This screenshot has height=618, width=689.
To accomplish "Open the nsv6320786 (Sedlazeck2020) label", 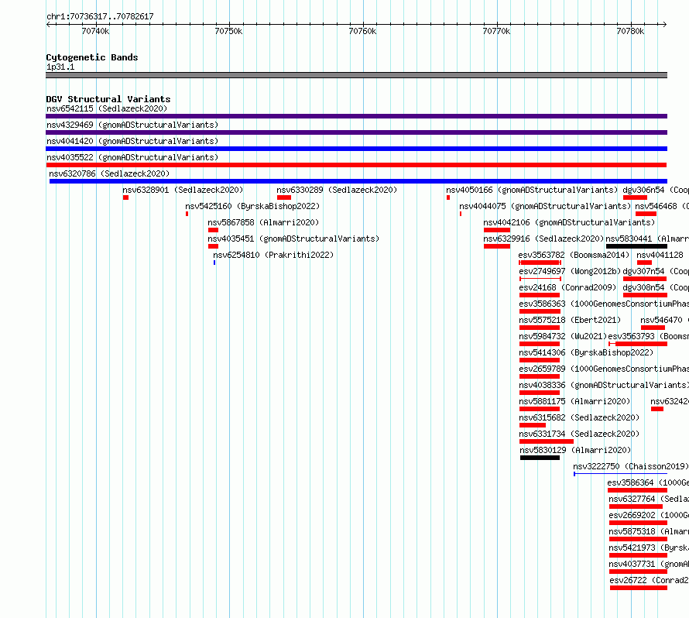I will 109,173.
